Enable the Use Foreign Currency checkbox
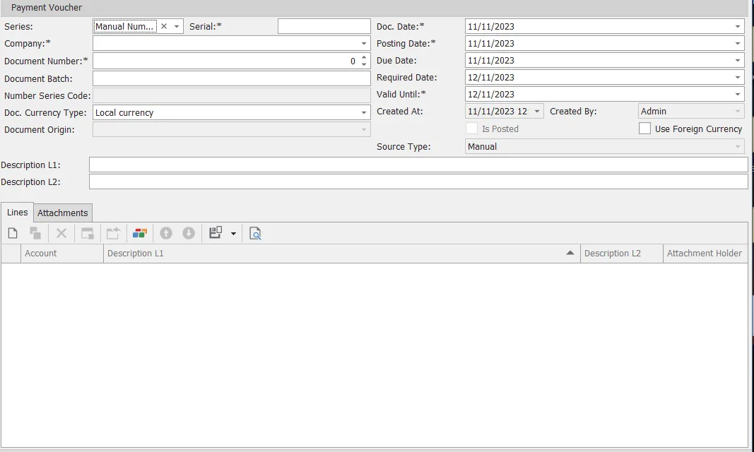Screen dimensions: 754x452 [x=644, y=129]
